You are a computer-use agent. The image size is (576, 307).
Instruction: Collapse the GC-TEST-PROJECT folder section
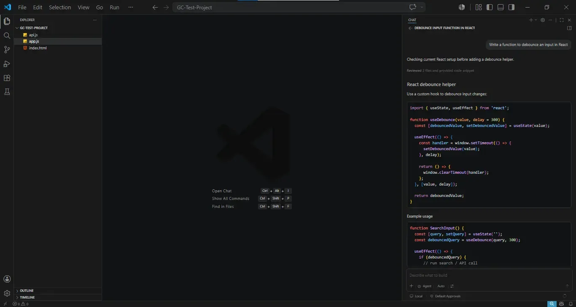pyautogui.click(x=58, y=28)
